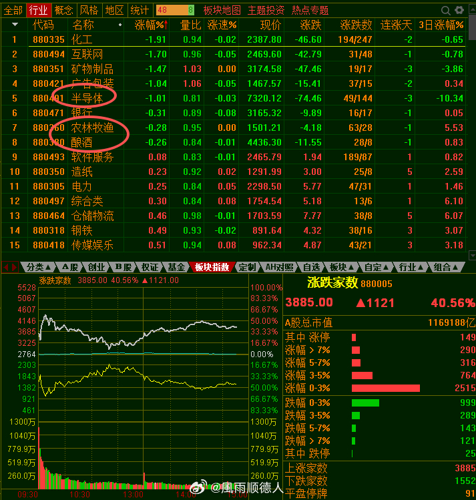Select the 电力 sector row
This screenshot has width=476, height=500.
pos(234,186)
